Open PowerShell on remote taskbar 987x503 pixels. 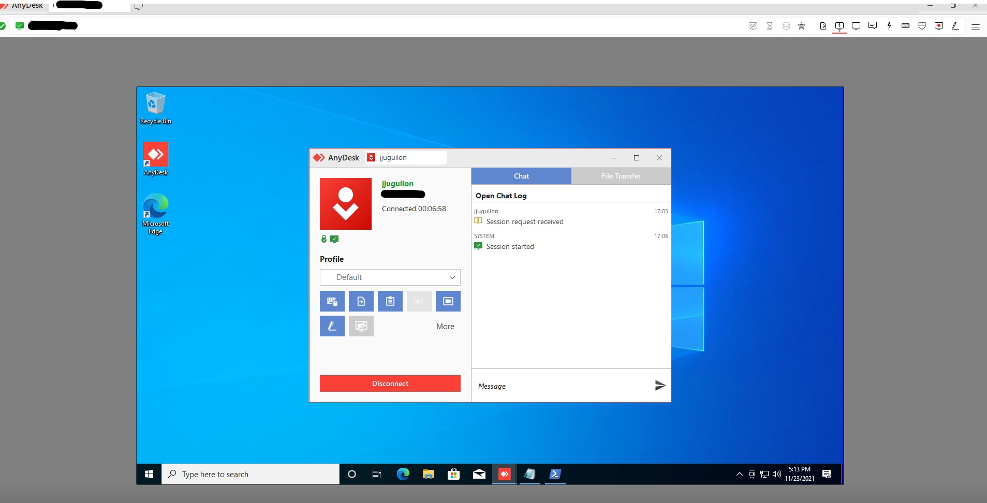pos(555,474)
